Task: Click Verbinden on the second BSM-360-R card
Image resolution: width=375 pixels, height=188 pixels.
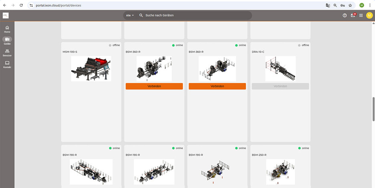Action: point(217,86)
